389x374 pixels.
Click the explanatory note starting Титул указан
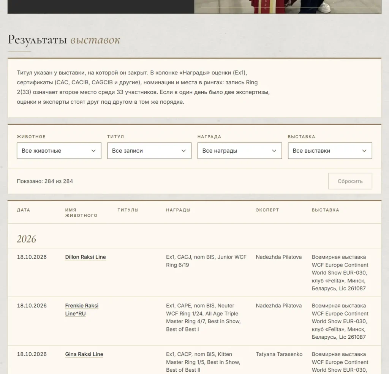coord(143,87)
